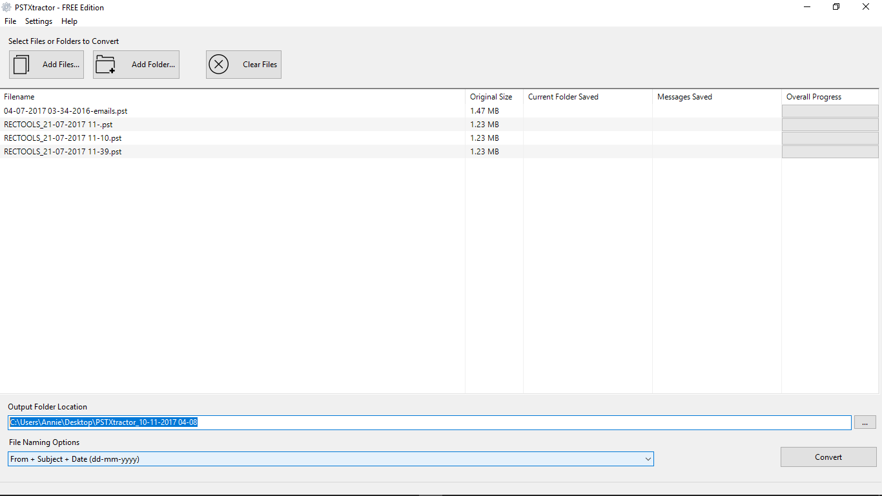This screenshot has width=882, height=496.
Task: Sort by the Filename column header
Action: tap(19, 97)
